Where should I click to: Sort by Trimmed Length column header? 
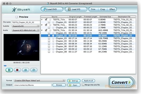pyautogui.click(x=90, y=17)
